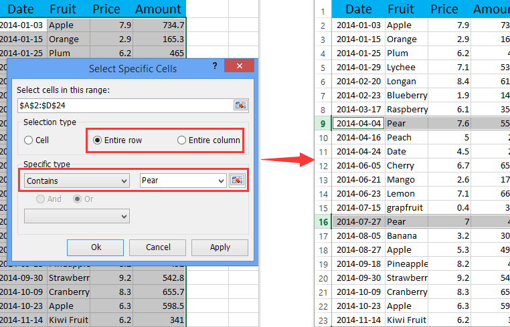Click the Amount header in left sheet

coord(158,9)
